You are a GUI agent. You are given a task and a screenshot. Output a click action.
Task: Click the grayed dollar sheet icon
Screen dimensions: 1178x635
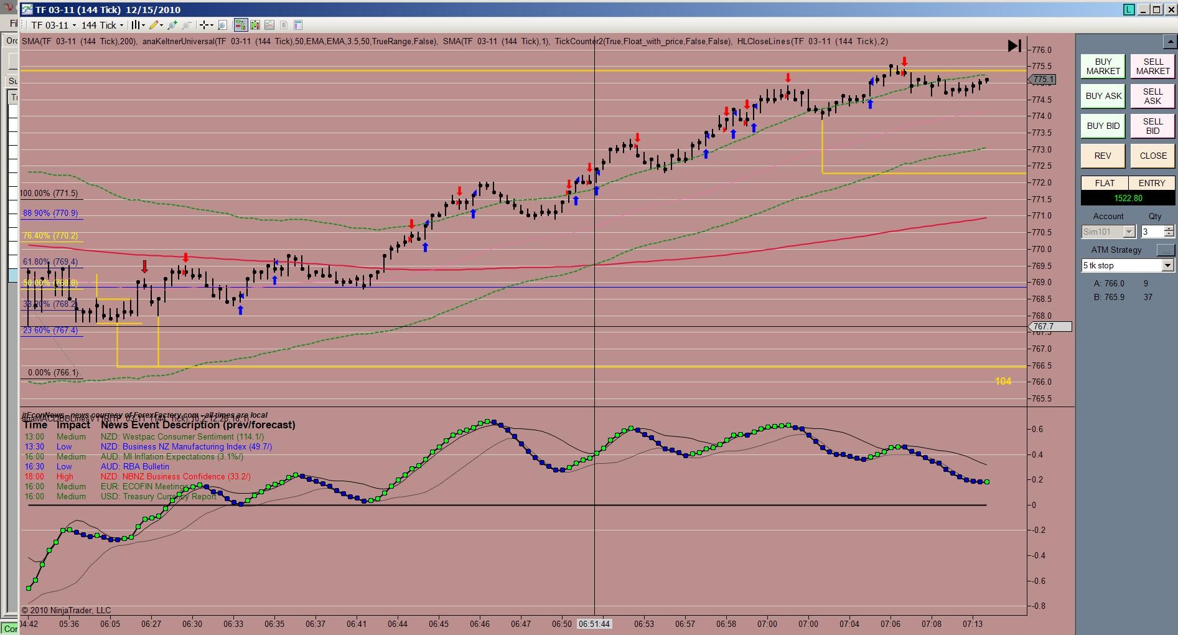coord(284,25)
